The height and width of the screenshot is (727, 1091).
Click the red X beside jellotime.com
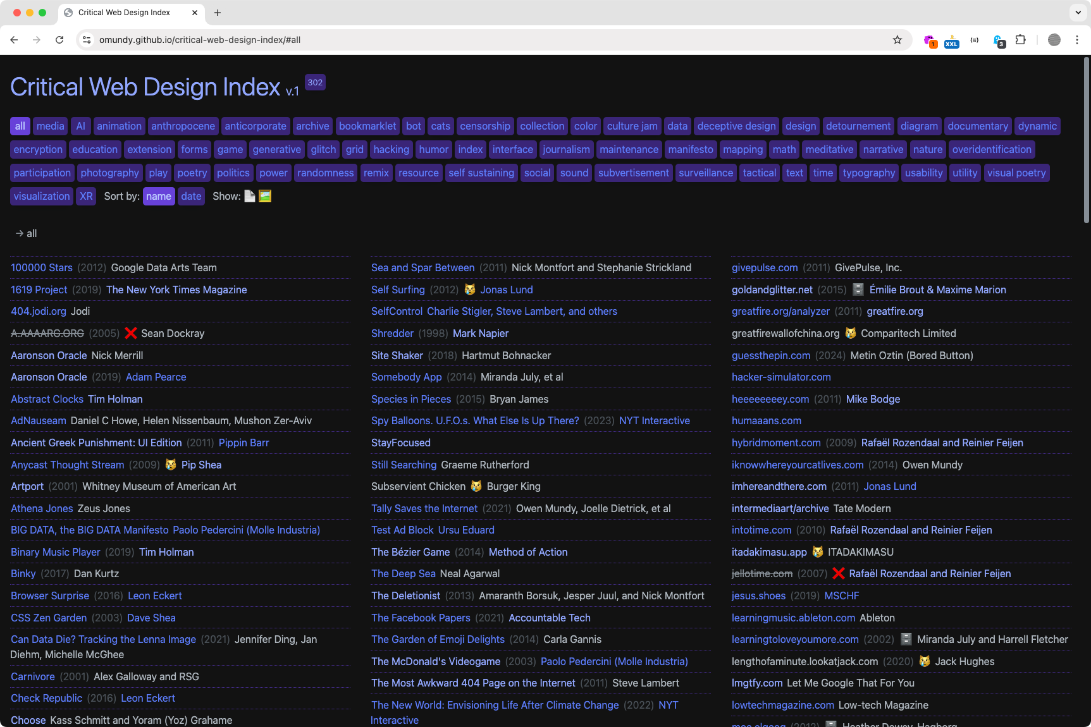(839, 573)
